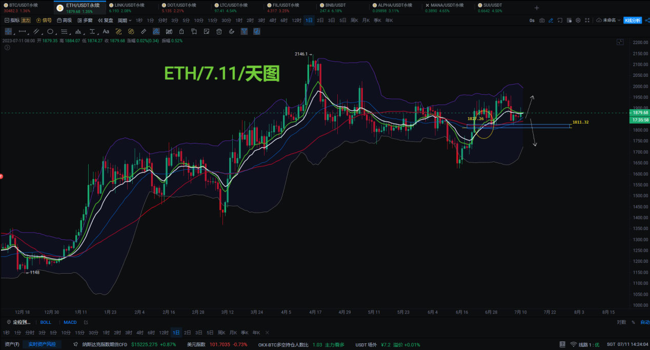Viewport: 650px width, 350px height.
Task: Switch to DOT/USDT永续 tab
Action: [185, 8]
